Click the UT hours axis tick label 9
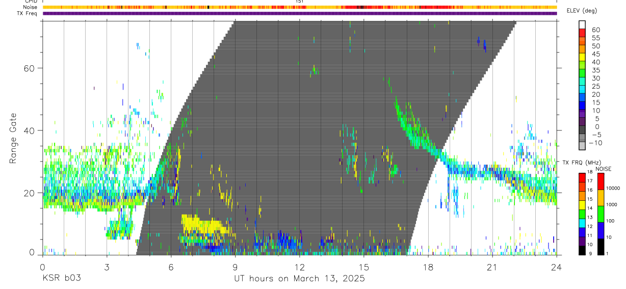The width and height of the screenshot is (626, 289). pos(236,267)
